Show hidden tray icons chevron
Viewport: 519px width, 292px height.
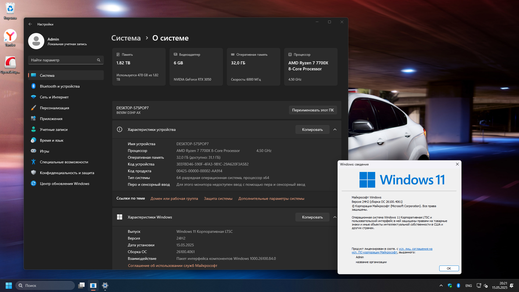441,286
